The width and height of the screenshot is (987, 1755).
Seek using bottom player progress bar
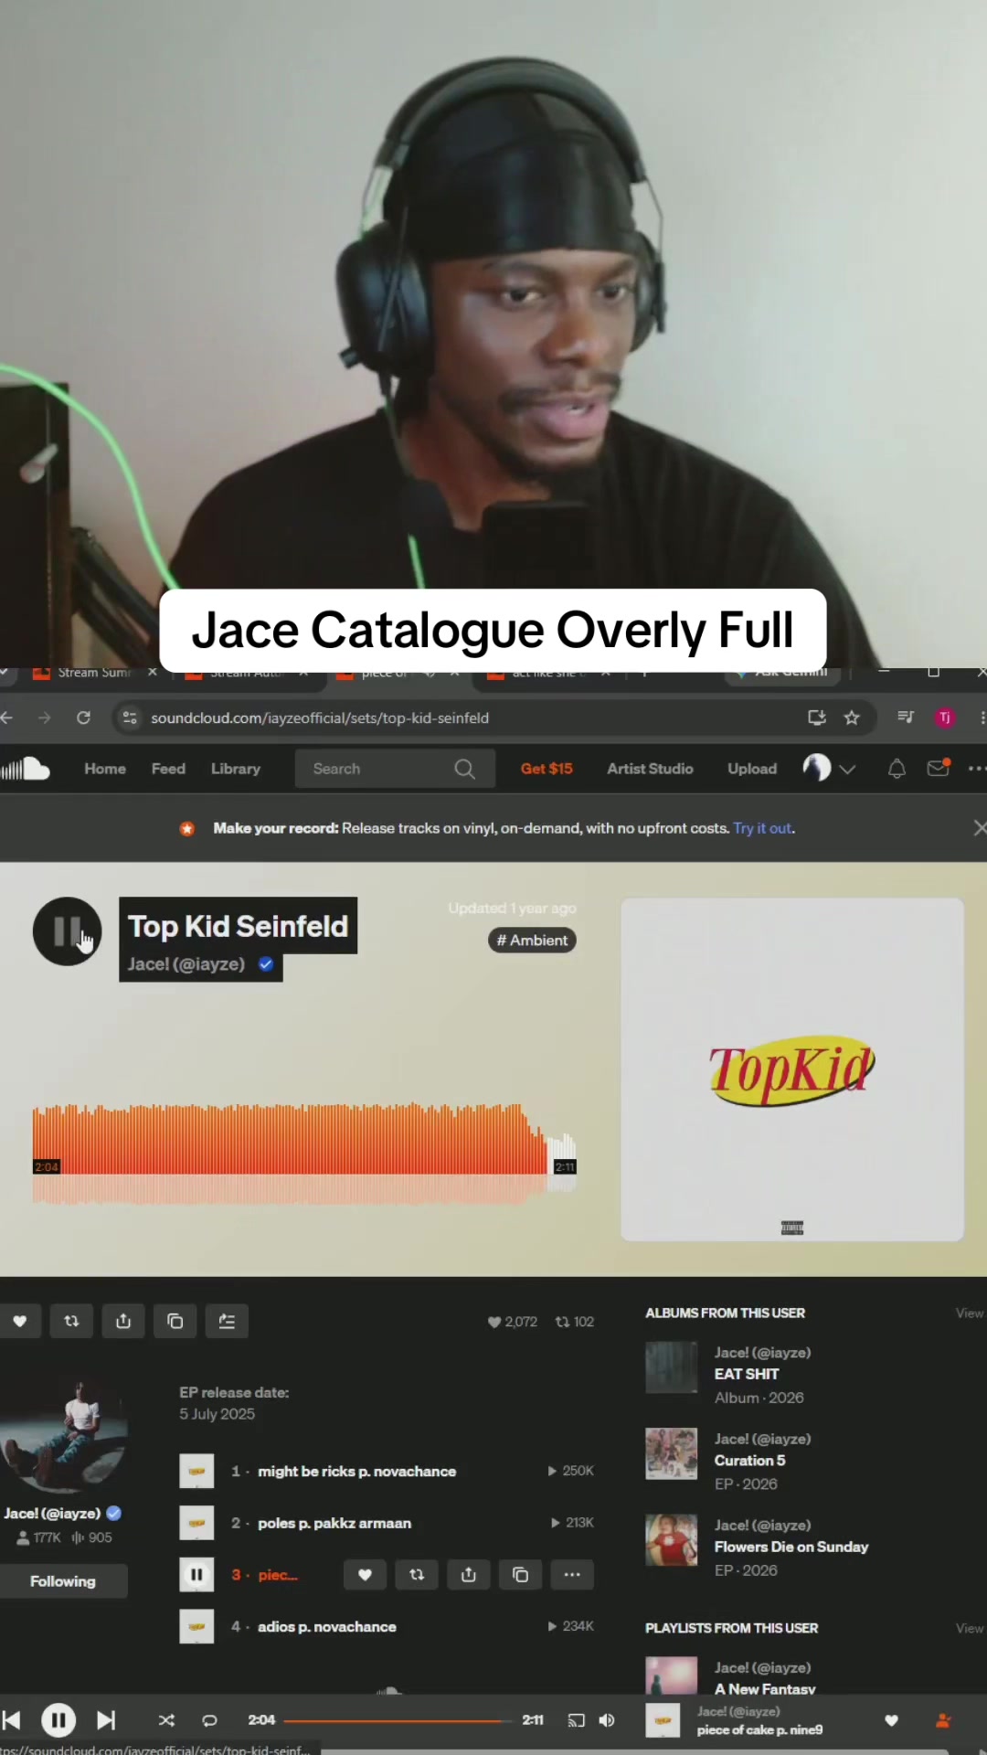click(x=398, y=1720)
